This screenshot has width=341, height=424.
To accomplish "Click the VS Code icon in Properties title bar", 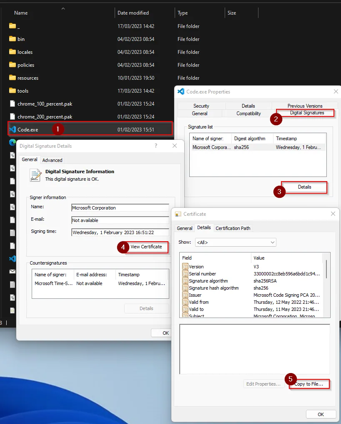I will pyautogui.click(x=181, y=91).
